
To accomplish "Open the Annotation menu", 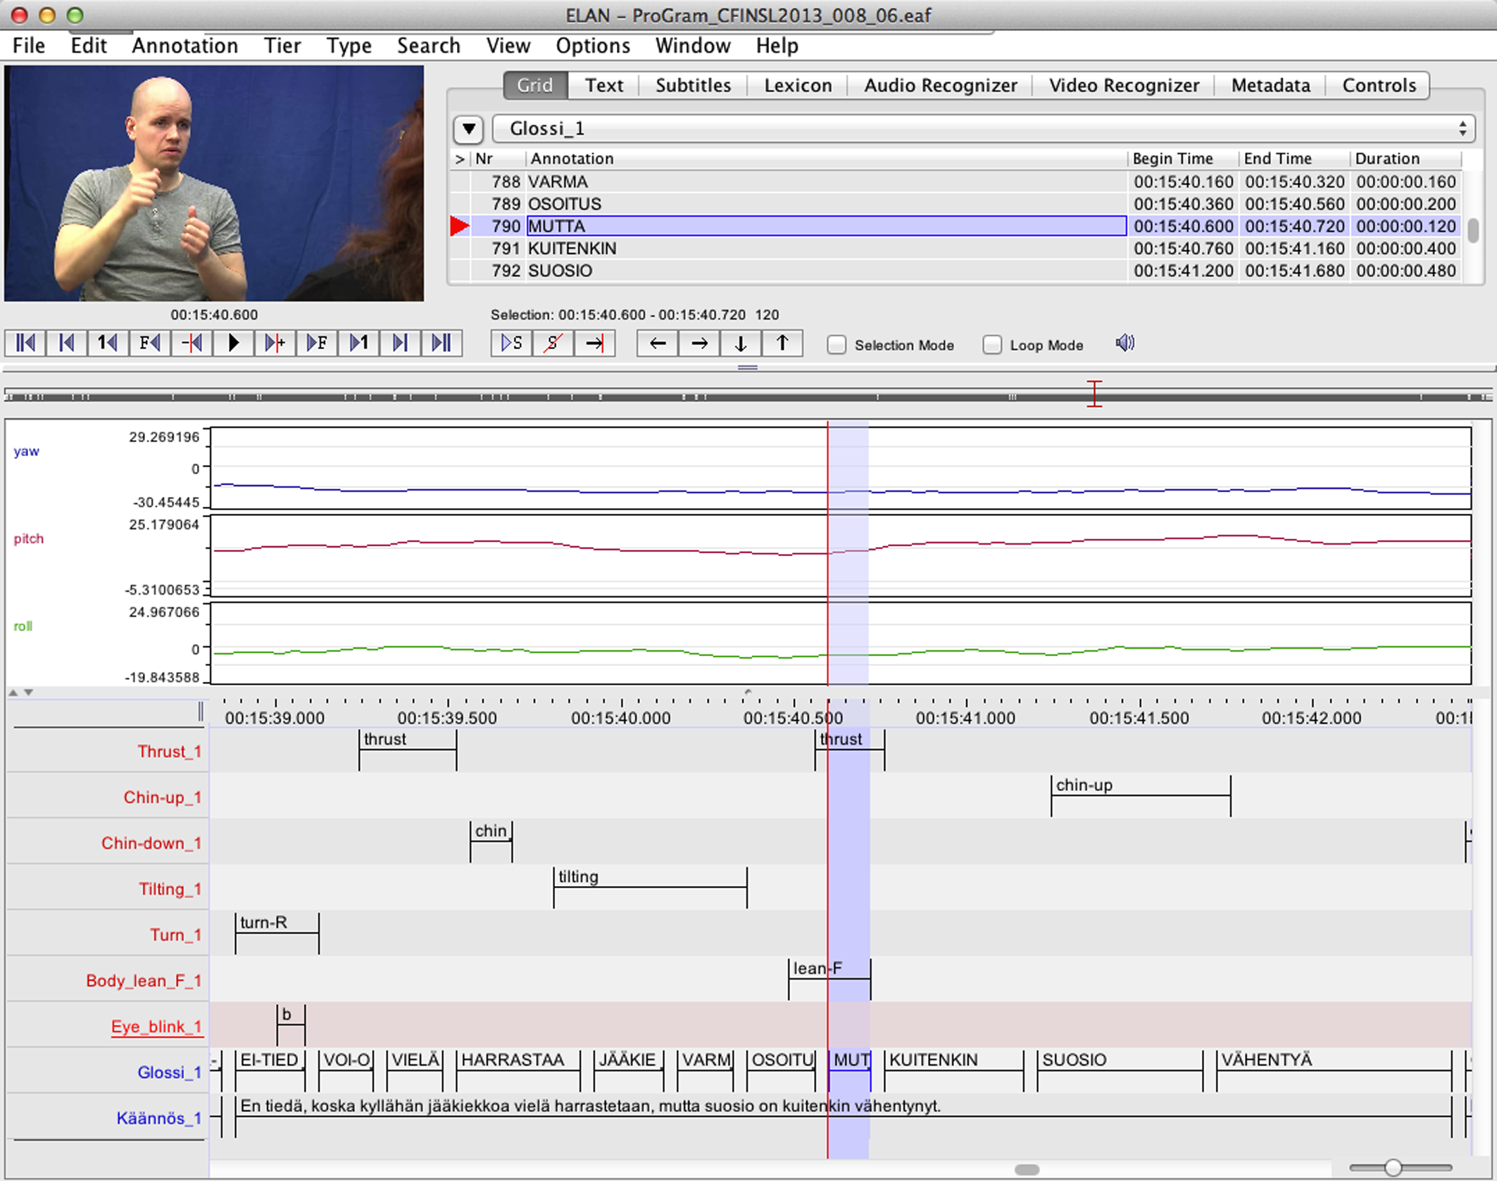I will coord(185,46).
